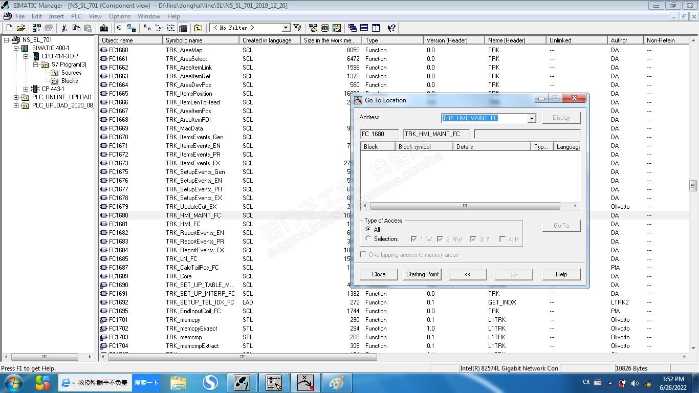Viewport: 699px width, 393px height.
Task: Collapse the SIMATIC 400-1 tree node
Action: (16, 48)
